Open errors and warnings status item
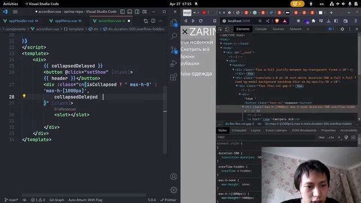This screenshot has height=203, width=361. pyautogui.click(x=38, y=200)
